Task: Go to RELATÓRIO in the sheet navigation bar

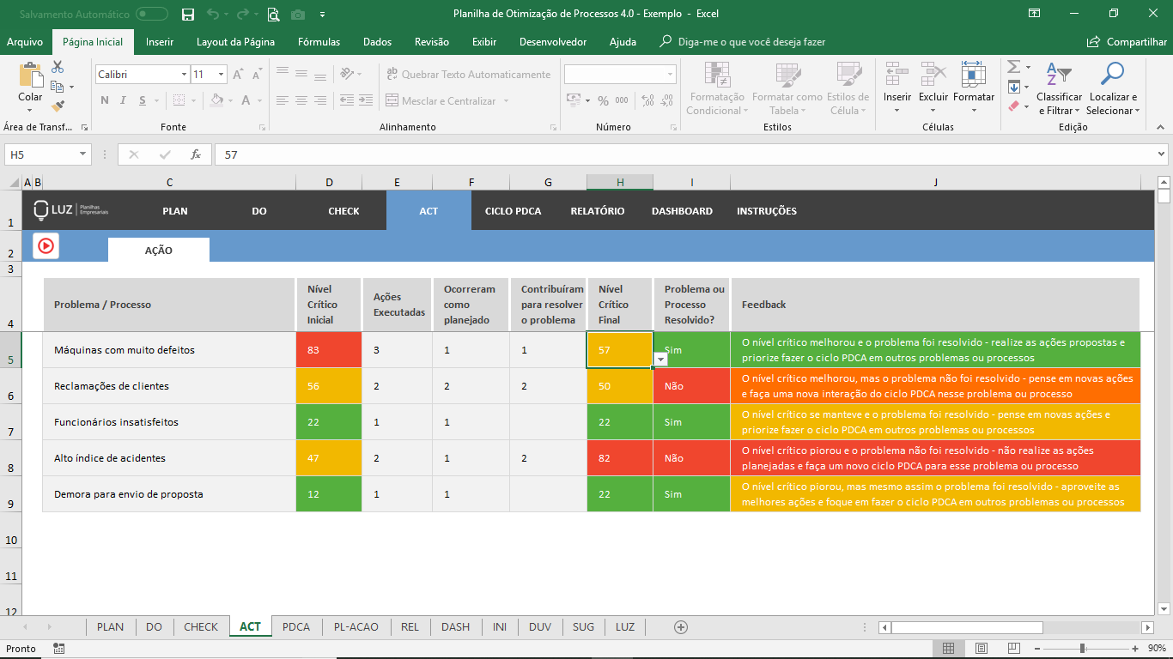Action: [598, 211]
